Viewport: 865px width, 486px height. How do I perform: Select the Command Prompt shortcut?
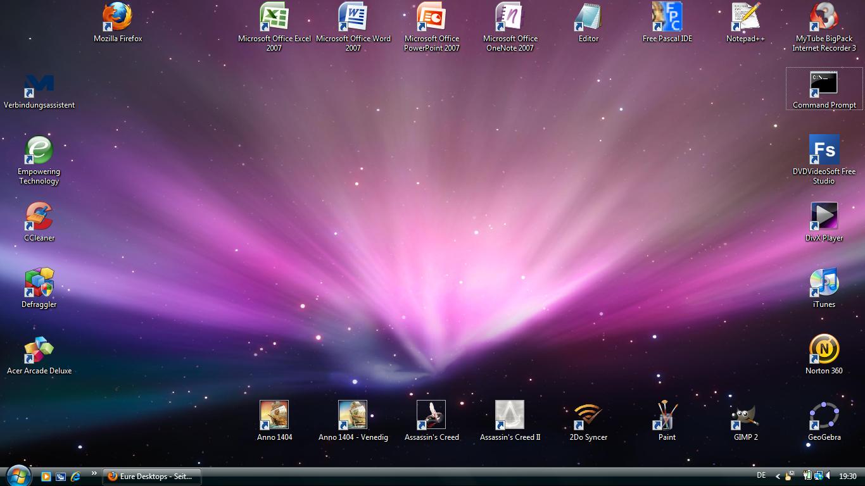click(x=824, y=89)
